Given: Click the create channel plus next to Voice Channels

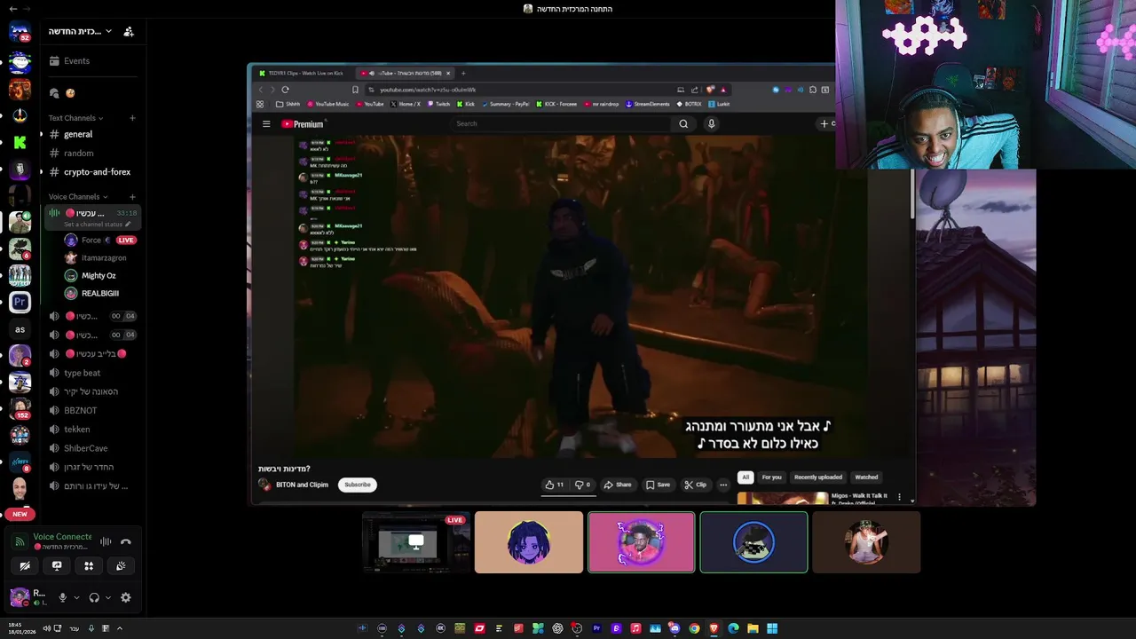Looking at the screenshot, I should 132,197.
